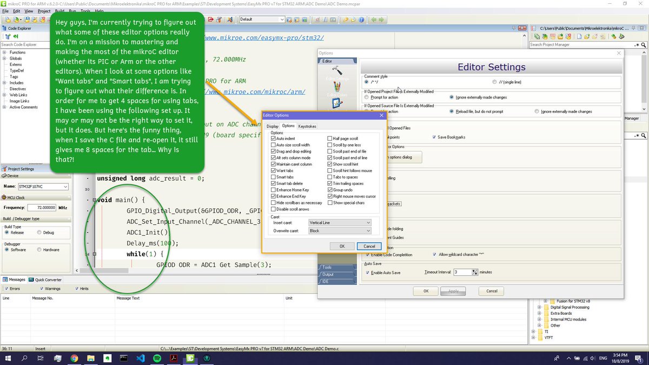Image resolution: width=649 pixels, height=365 pixels.
Task: Switch to the Keystrokes tab in Editor Options
Action: [307, 126]
